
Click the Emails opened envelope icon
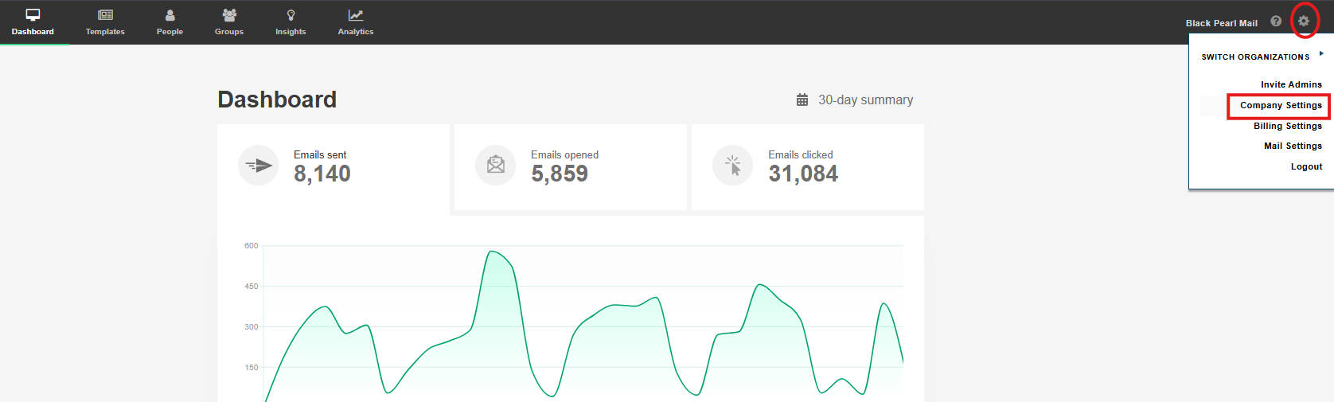495,166
